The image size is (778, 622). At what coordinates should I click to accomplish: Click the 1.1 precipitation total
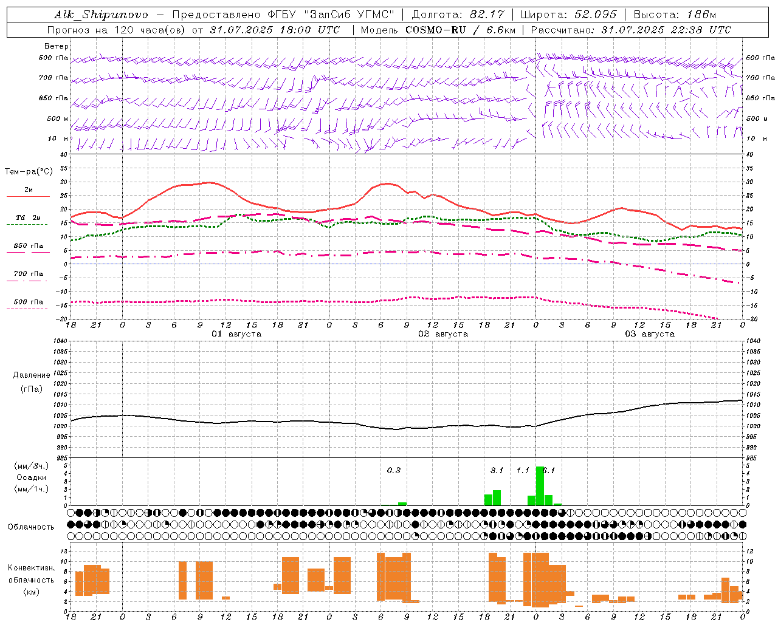click(x=523, y=471)
